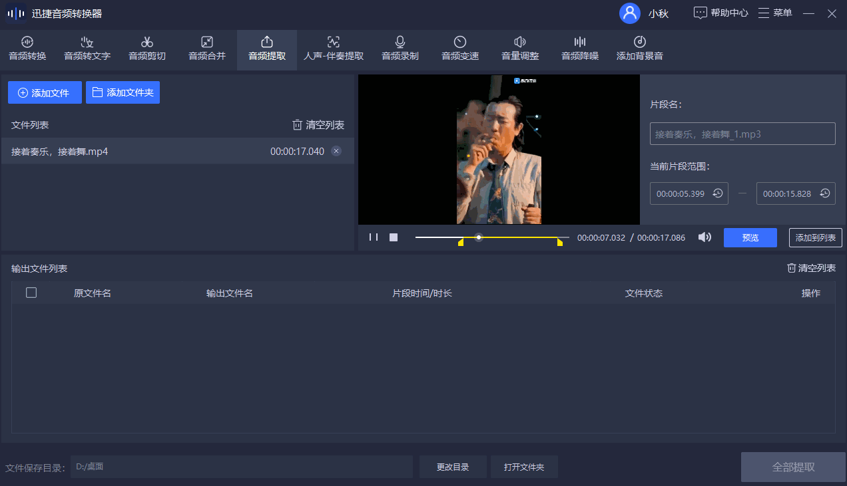Click the playback position knob on timeline
The width and height of the screenshot is (847, 486).
(478, 237)
